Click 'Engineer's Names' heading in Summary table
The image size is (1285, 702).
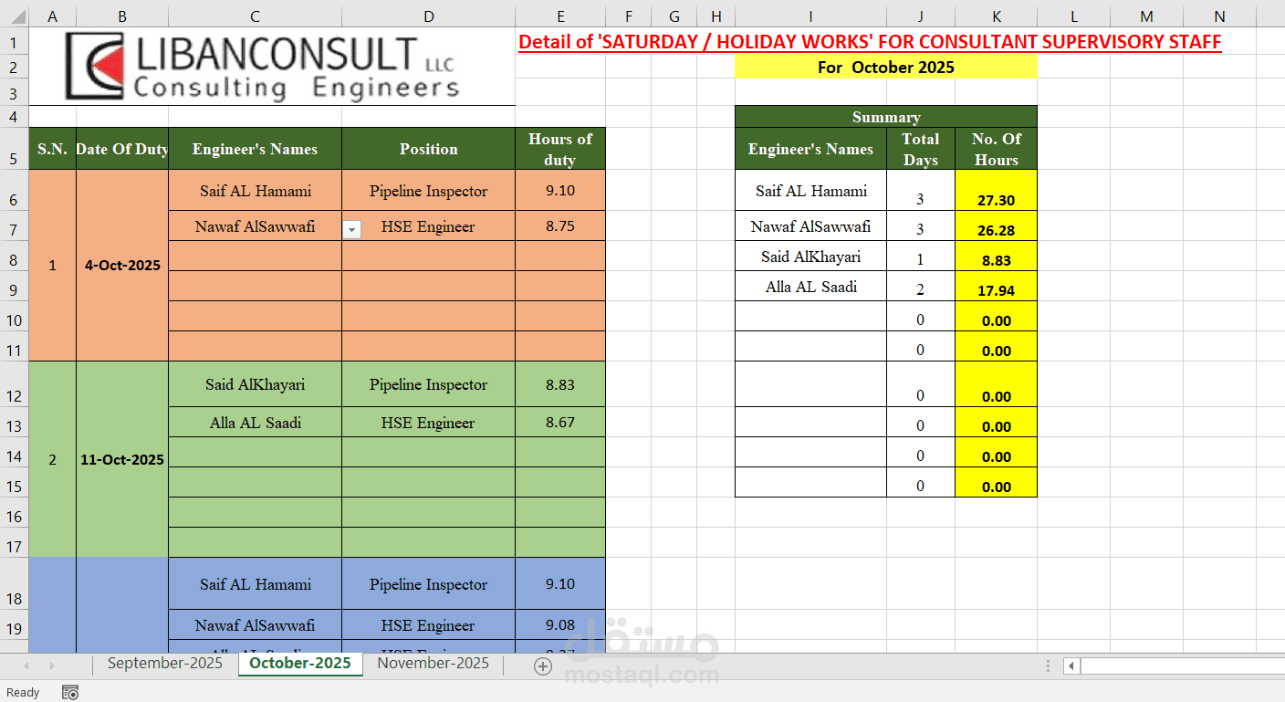[x=810, y=149]
